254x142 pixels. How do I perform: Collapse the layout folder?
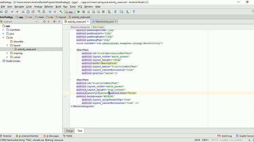[x=7, y=45]
